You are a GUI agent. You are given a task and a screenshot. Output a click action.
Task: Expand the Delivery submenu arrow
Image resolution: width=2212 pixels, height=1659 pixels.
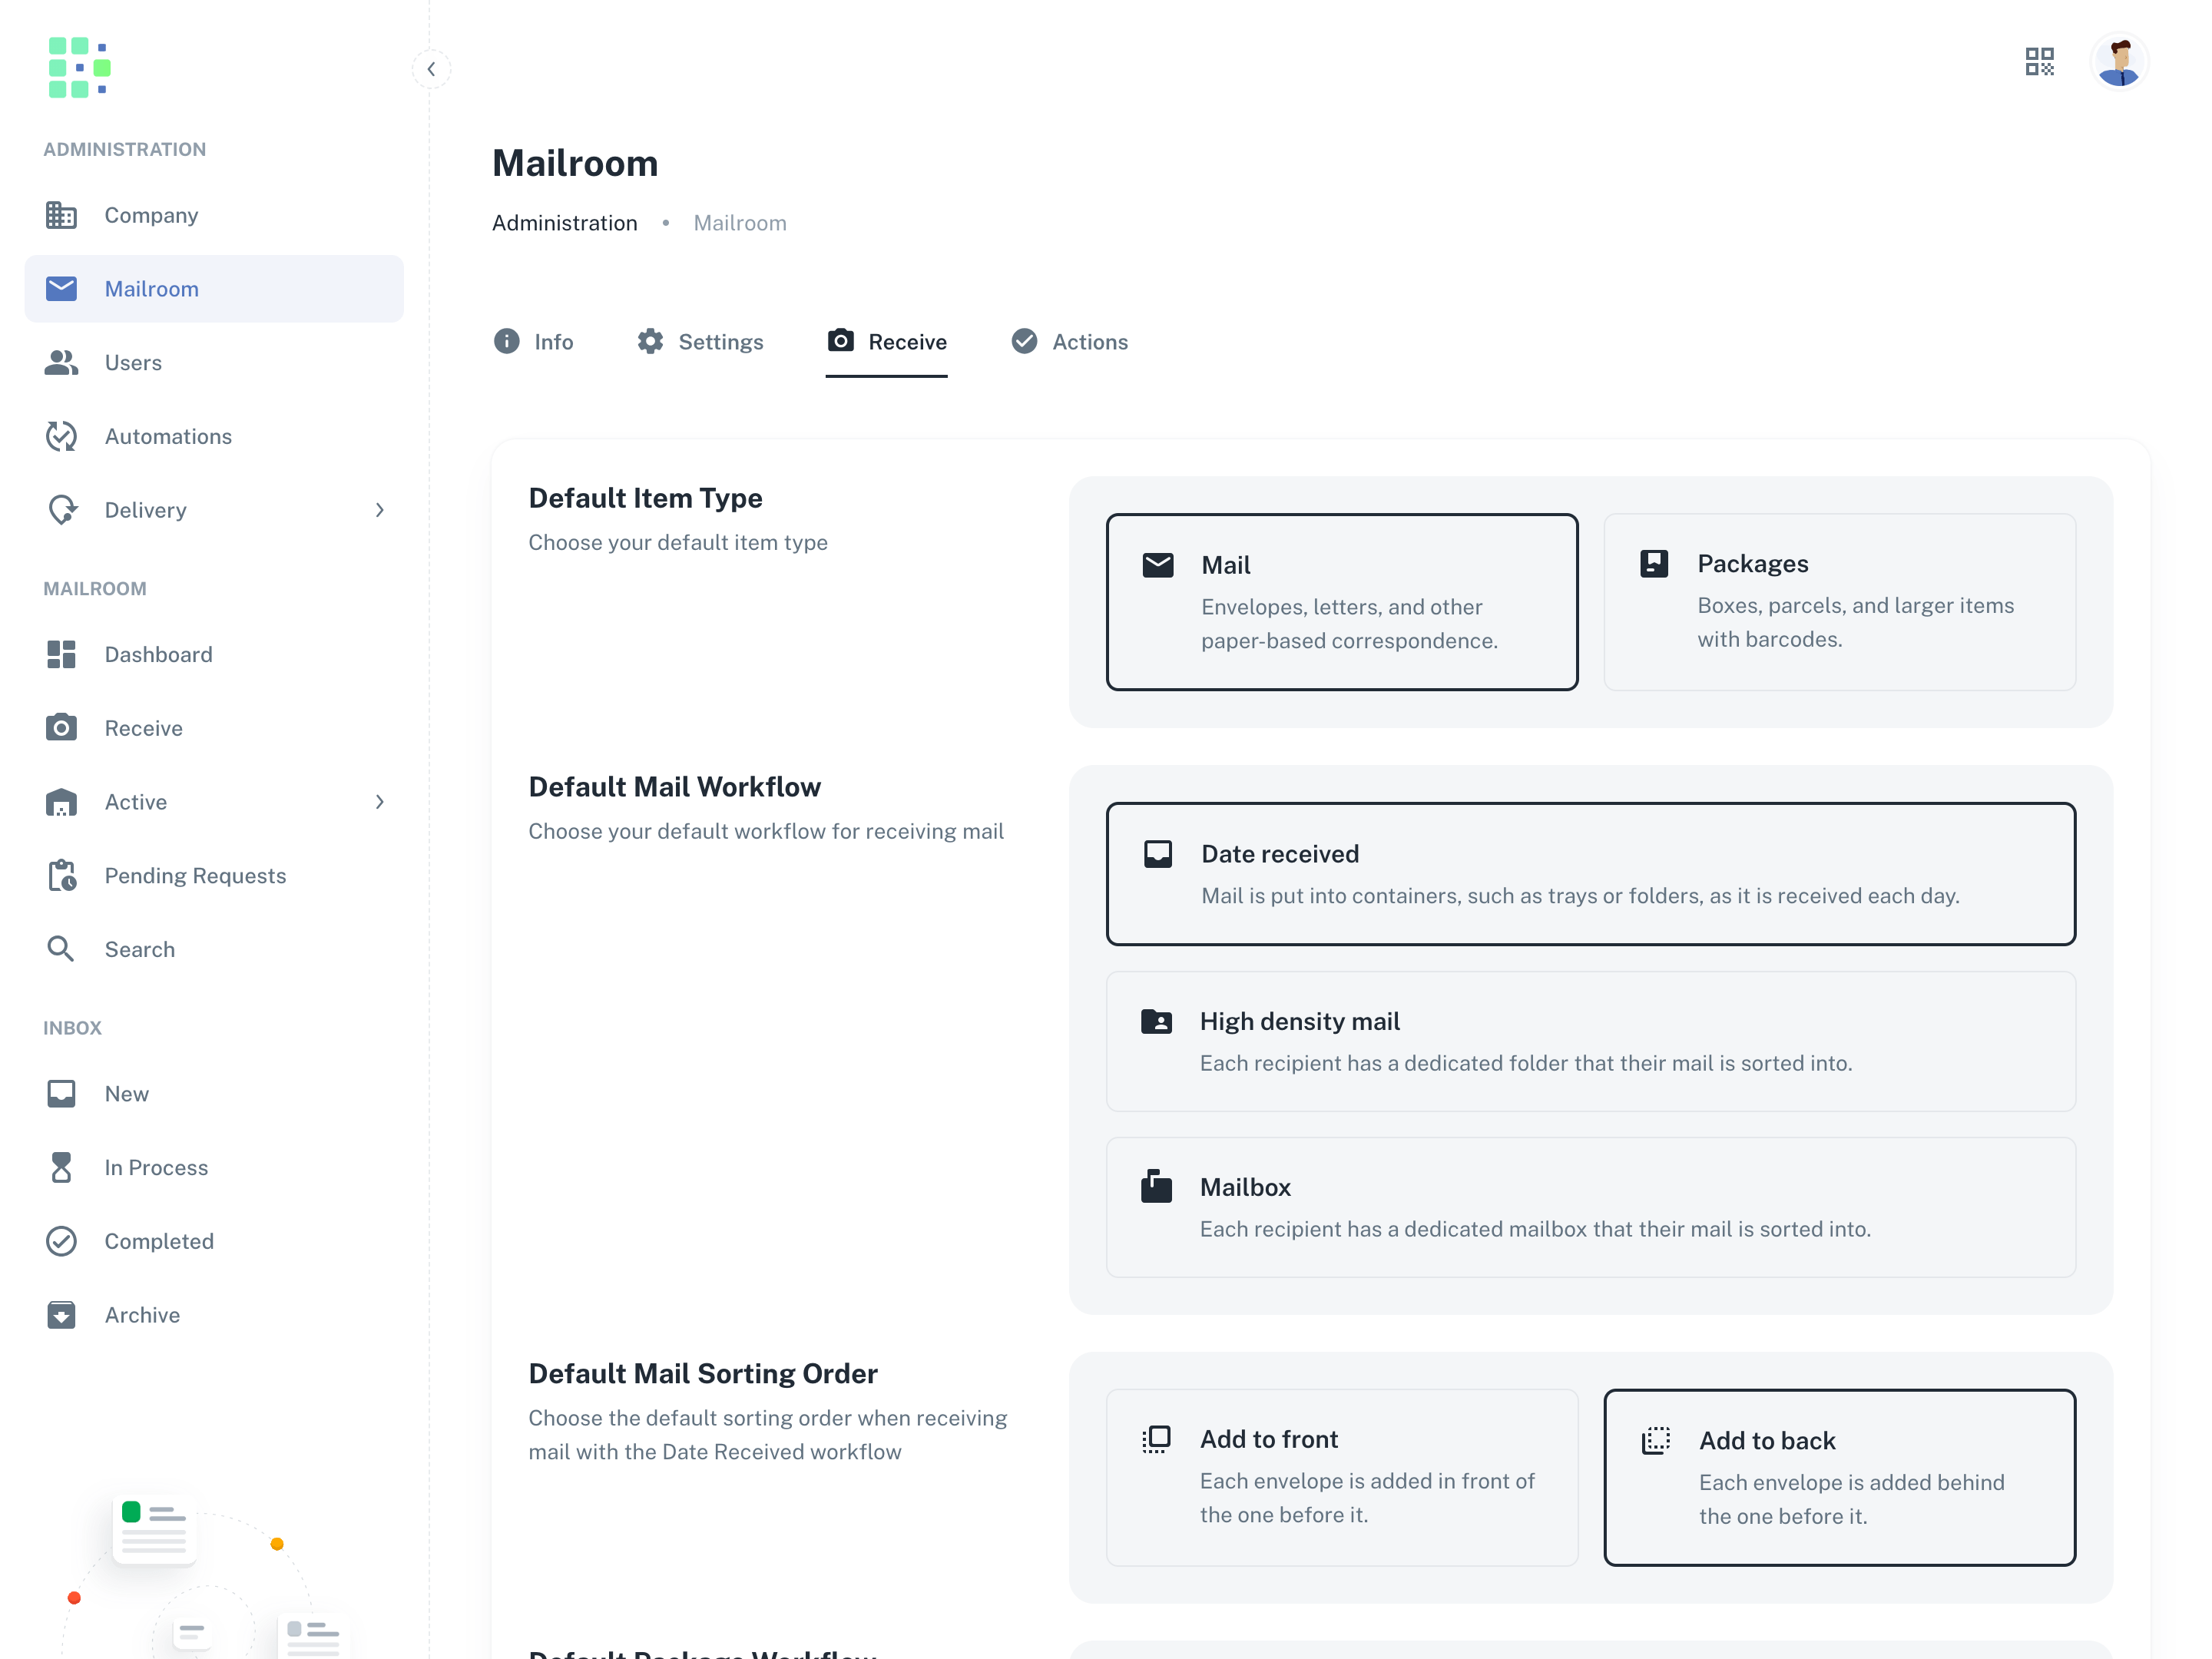[x=380, y=510]
